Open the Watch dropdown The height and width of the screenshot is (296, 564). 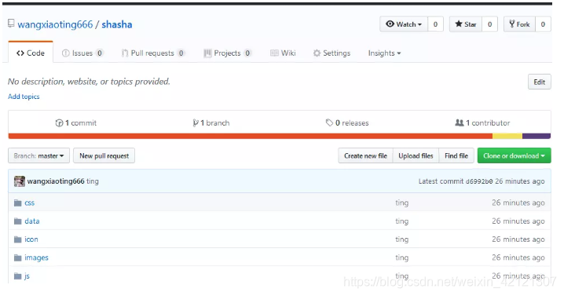point(404,24)
